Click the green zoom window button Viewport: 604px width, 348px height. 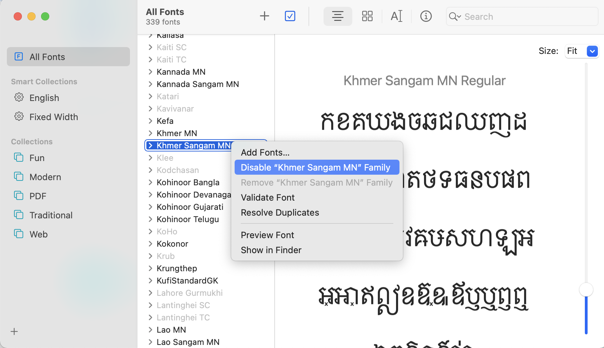click(x=45, y=16)
